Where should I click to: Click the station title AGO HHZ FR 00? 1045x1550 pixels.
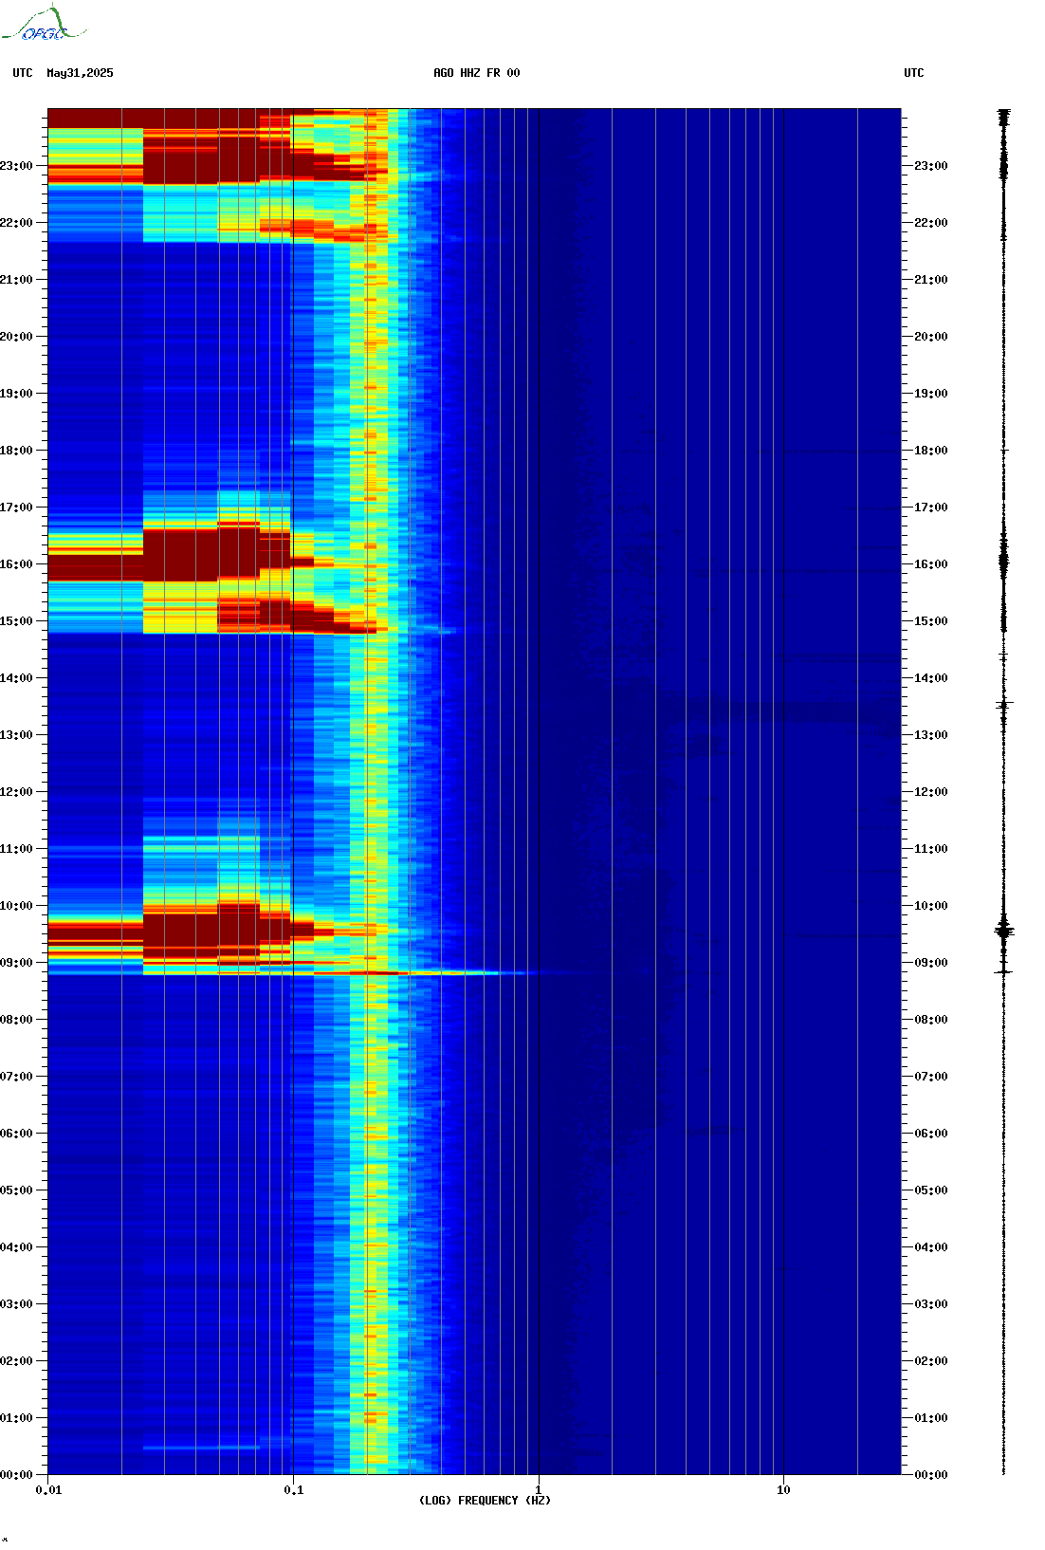[477, 73]
